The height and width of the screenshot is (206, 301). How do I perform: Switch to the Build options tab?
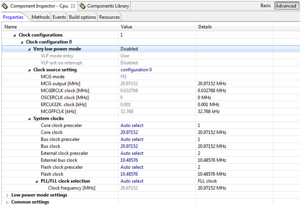tap(82, 17)
